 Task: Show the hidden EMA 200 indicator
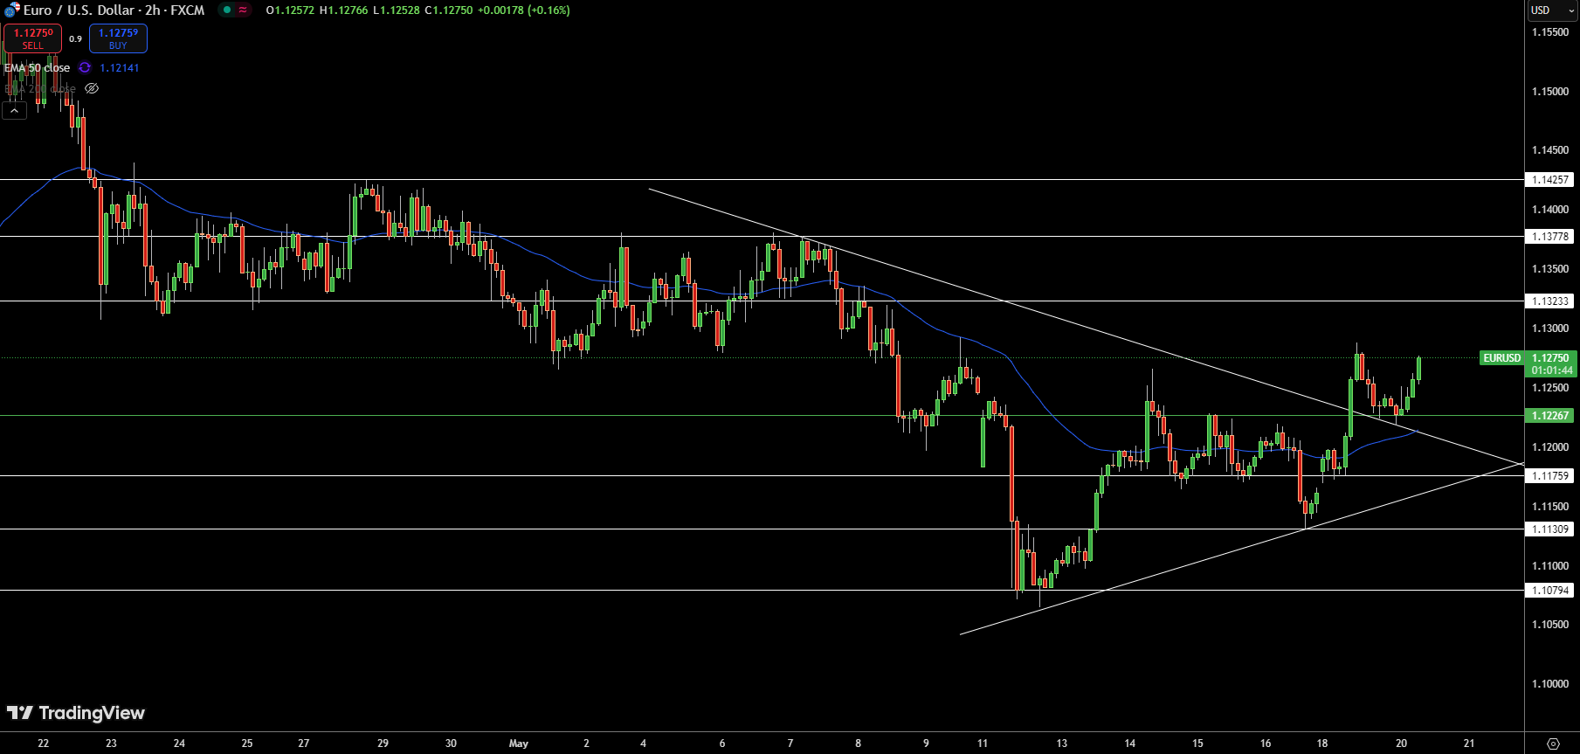click(92, 88)
